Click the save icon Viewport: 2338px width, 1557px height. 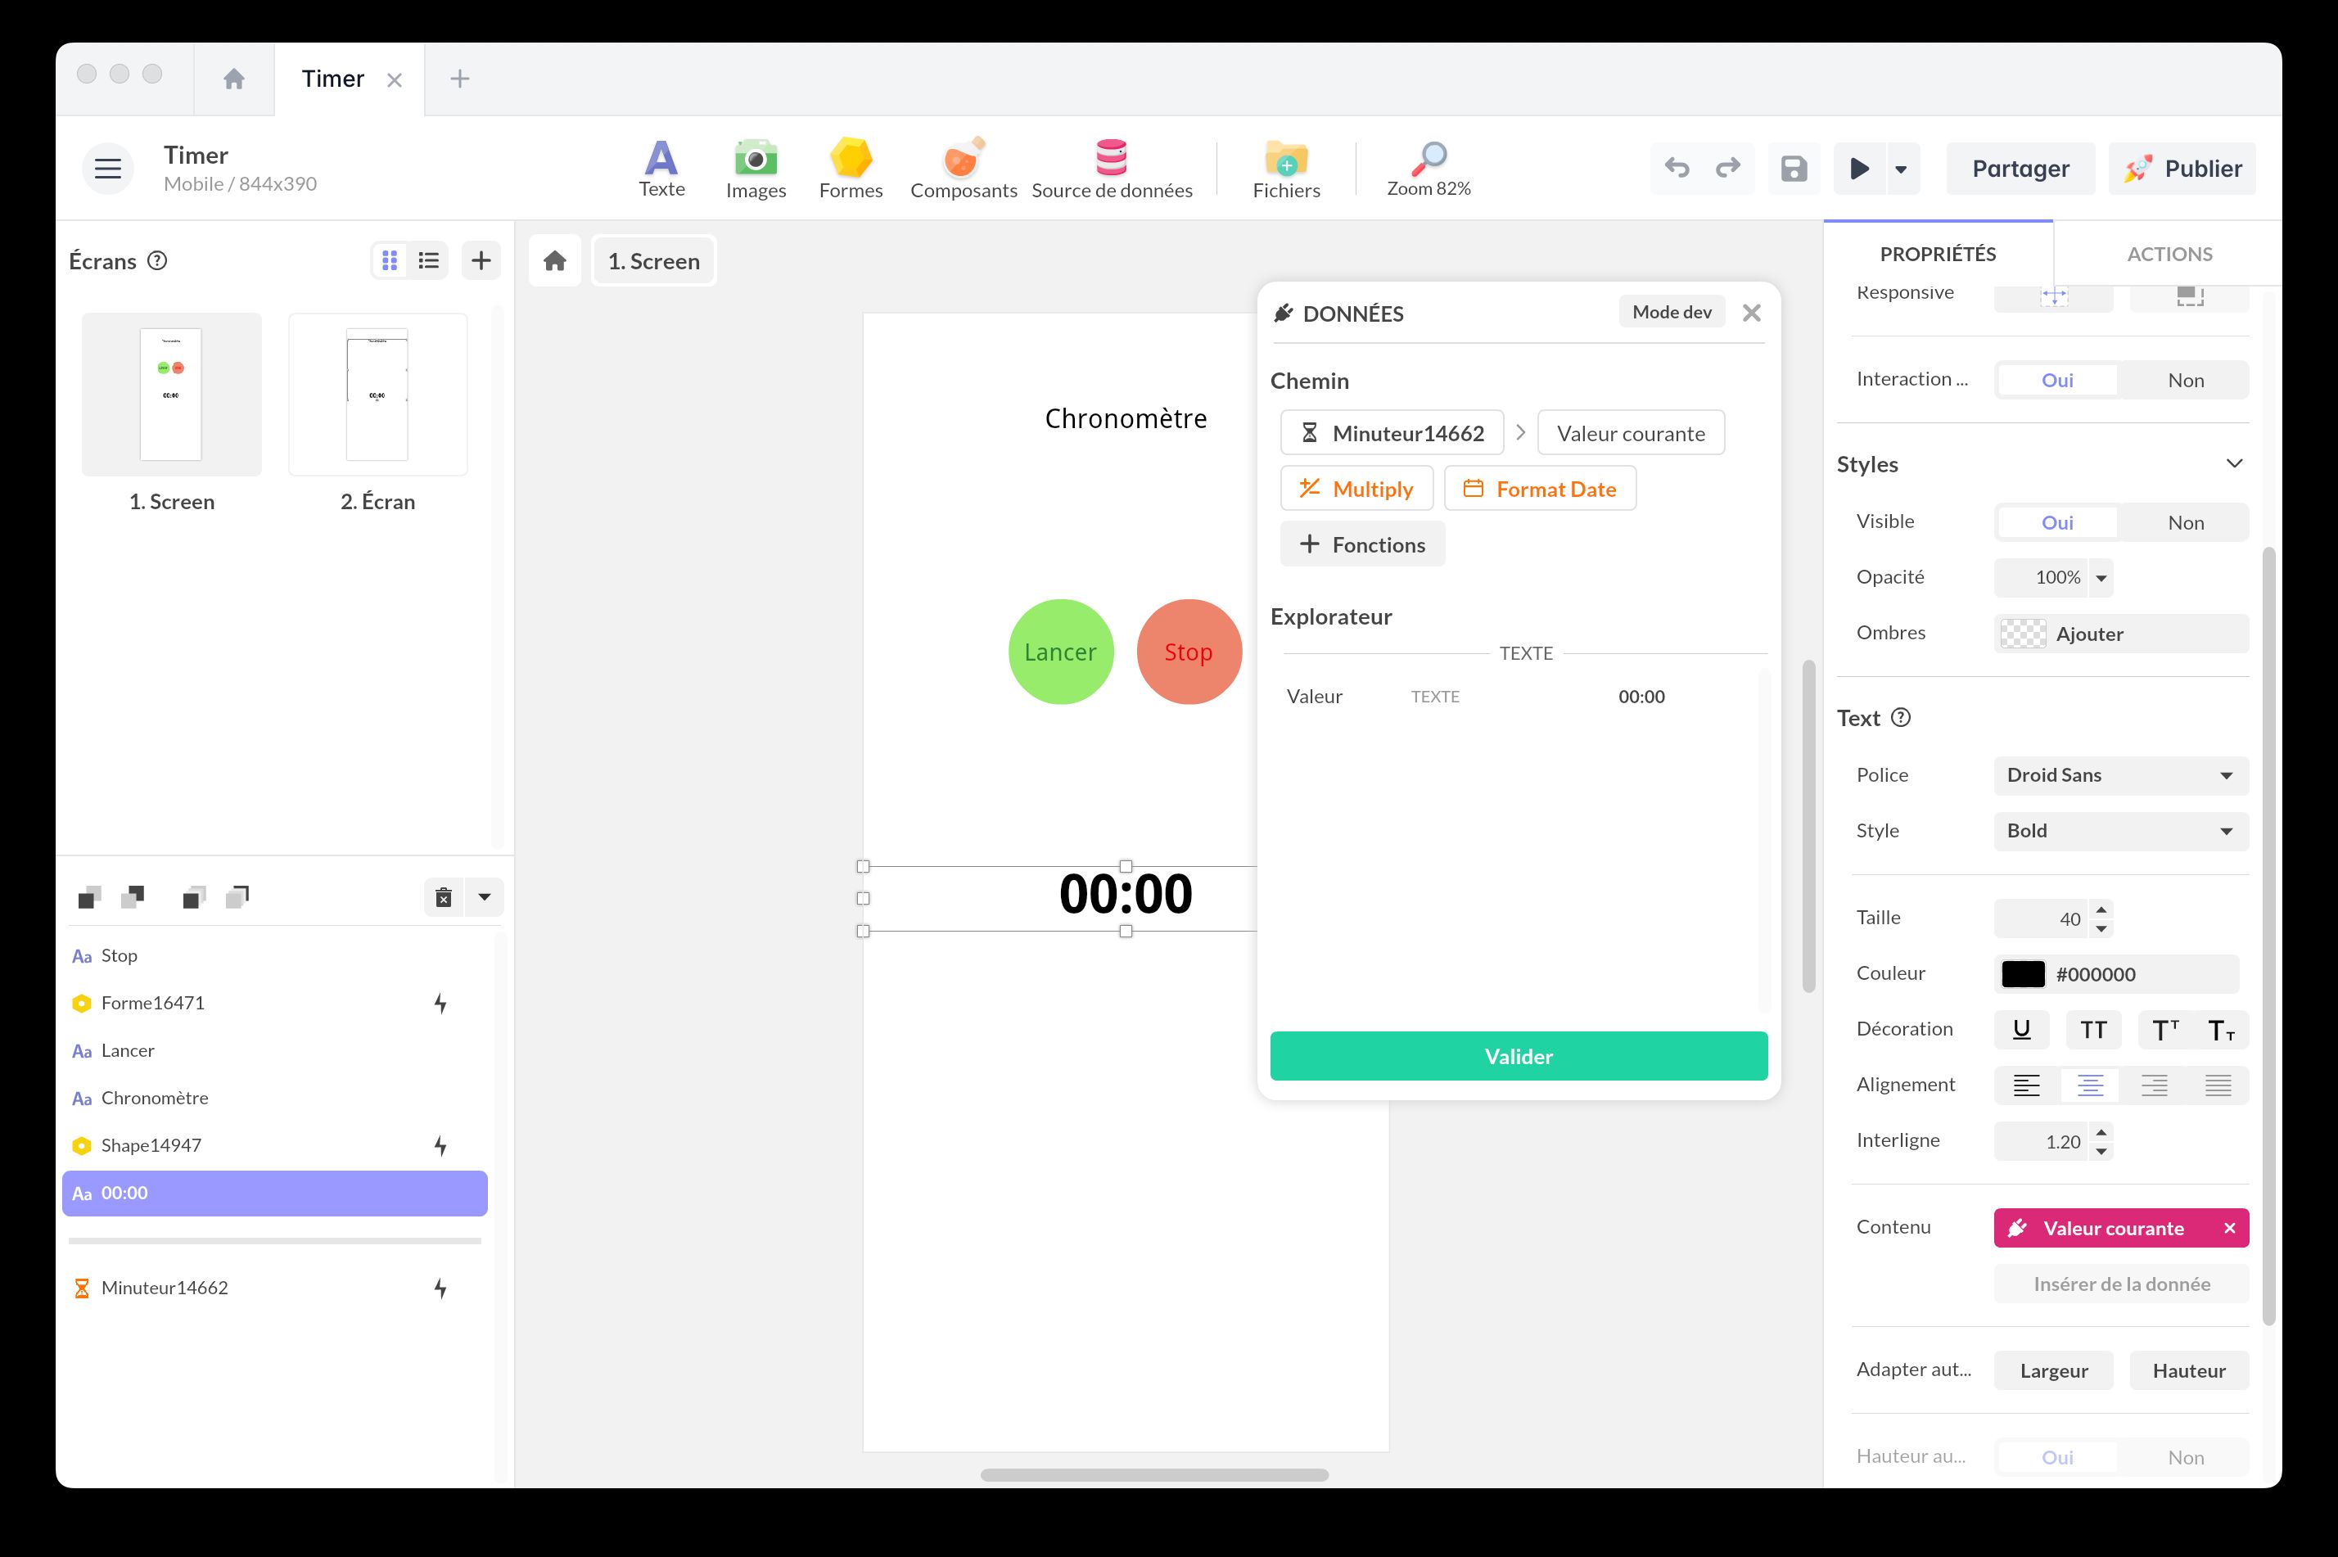click(1793, 168)
